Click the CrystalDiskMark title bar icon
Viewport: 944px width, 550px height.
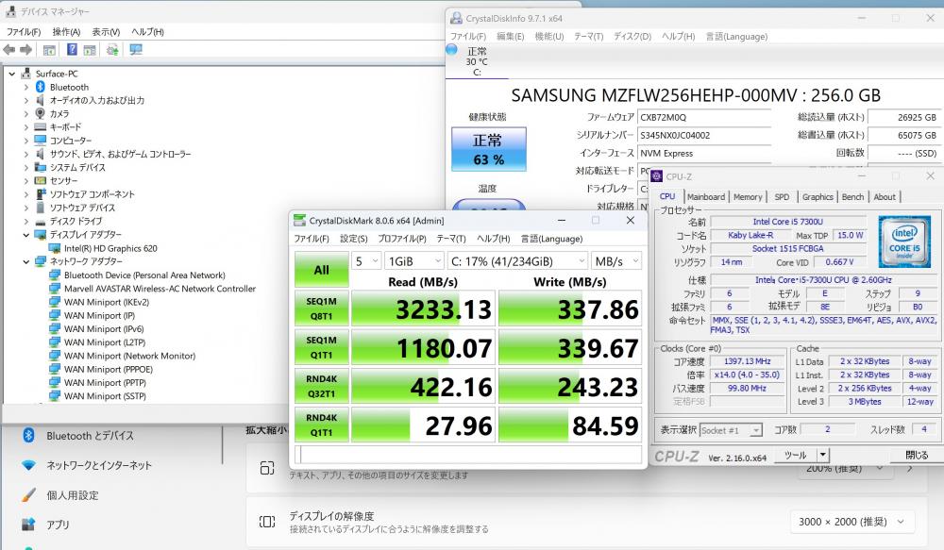299,220
